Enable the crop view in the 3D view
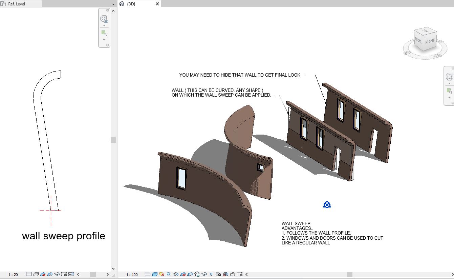Image resolution: width=454 pixels, height=279 pixels. 183,275
